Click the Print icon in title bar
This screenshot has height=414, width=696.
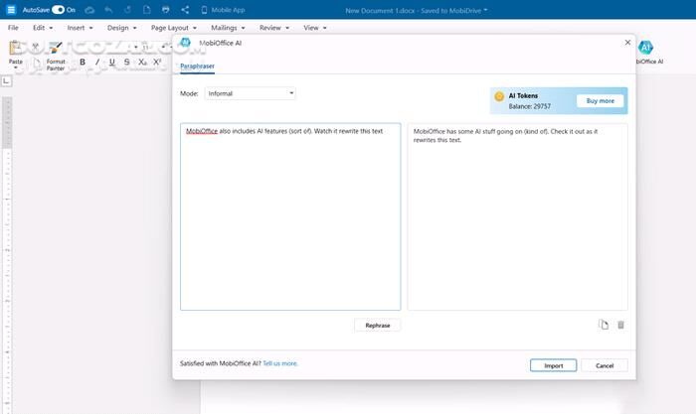[x=165, y=9]
